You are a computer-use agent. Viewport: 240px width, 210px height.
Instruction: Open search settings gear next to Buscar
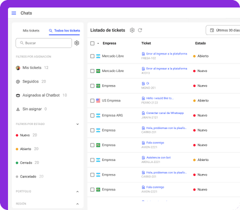point(76,43)
